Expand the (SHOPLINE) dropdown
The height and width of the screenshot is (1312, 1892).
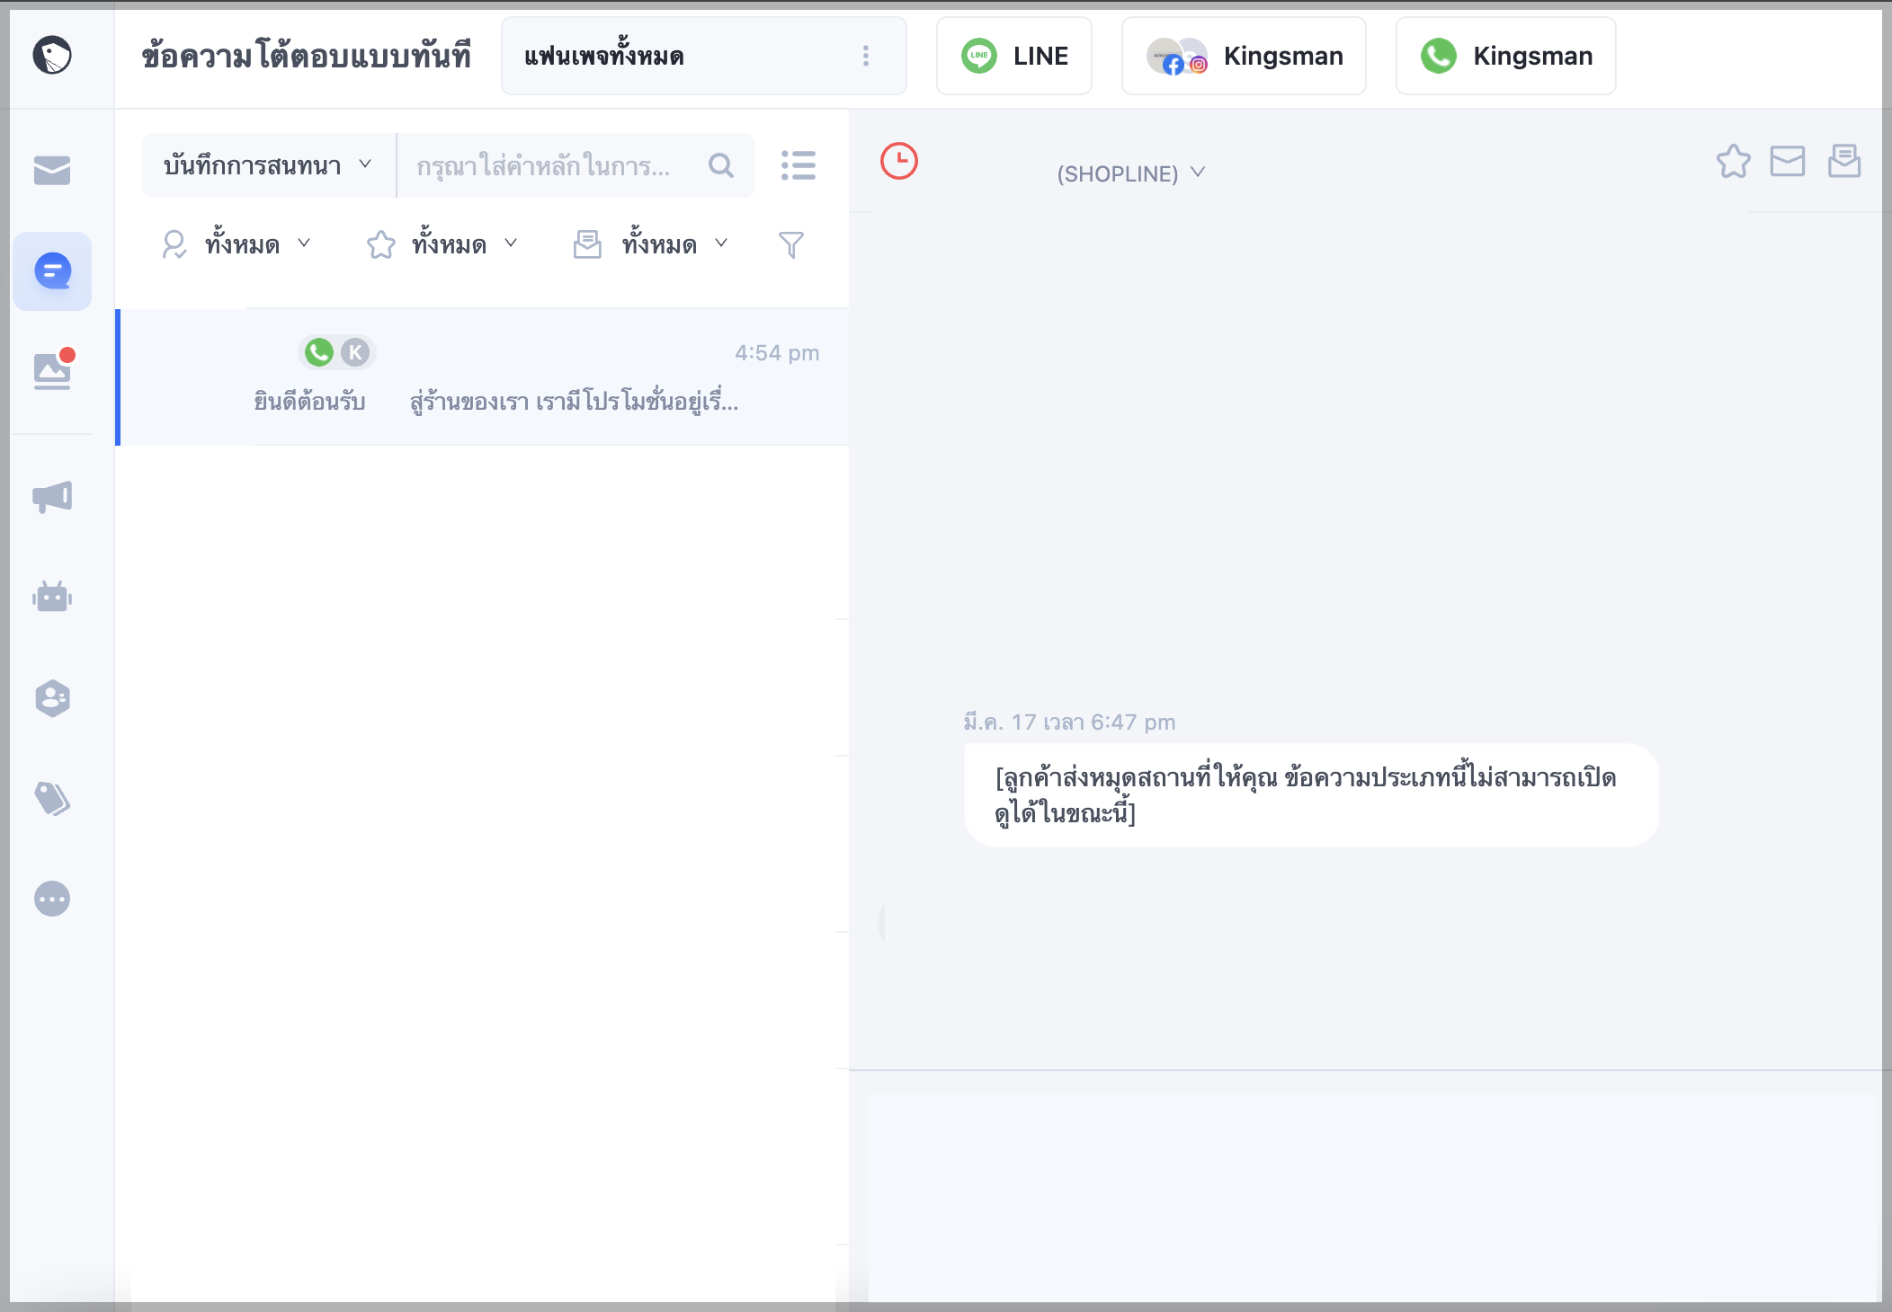1130,173
